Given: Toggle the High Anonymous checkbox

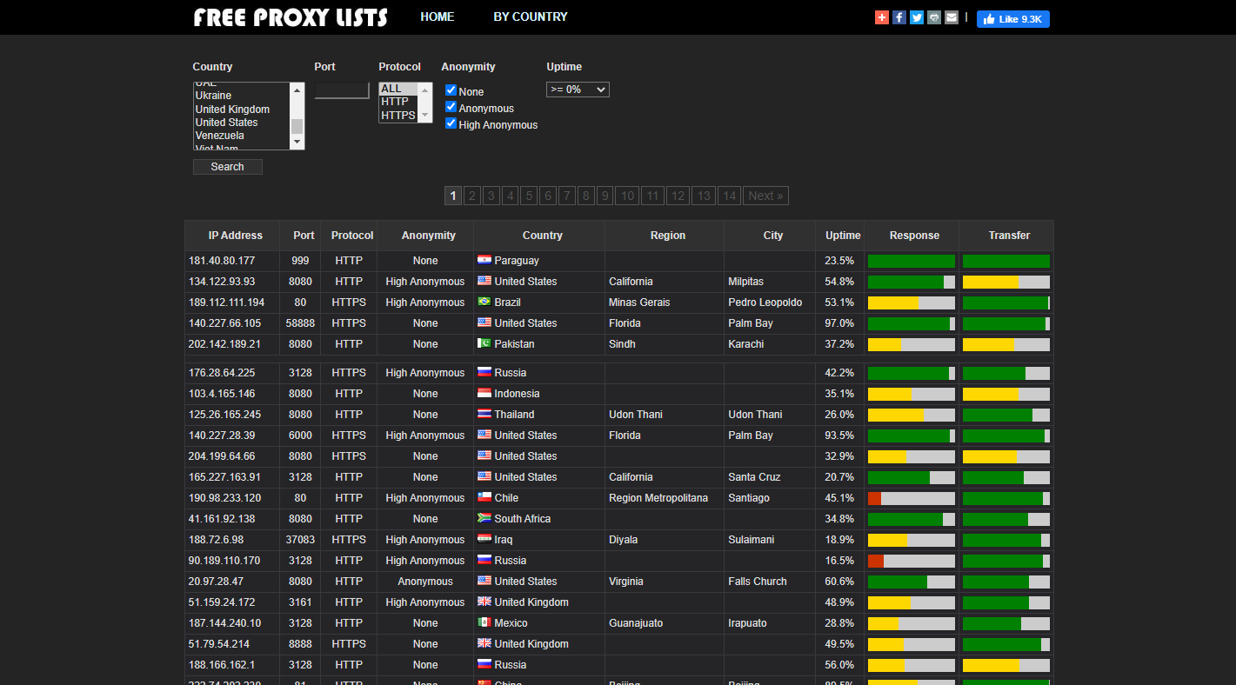Looking at the screenshot, I should point(451,123).
